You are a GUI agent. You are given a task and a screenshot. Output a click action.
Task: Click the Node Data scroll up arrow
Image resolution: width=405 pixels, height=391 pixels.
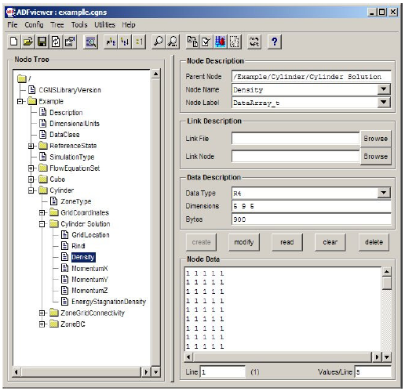[x=387, y=272]
